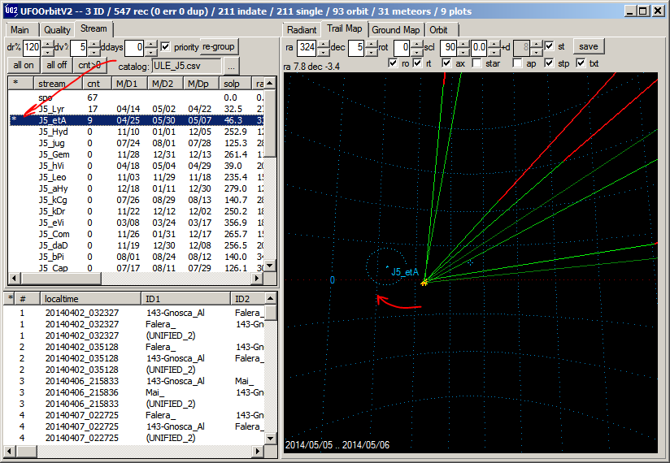Select the J5_Lyr stream row
Image resolution: width=670 pixels, height=463 pixels.
tap(54, 108)
